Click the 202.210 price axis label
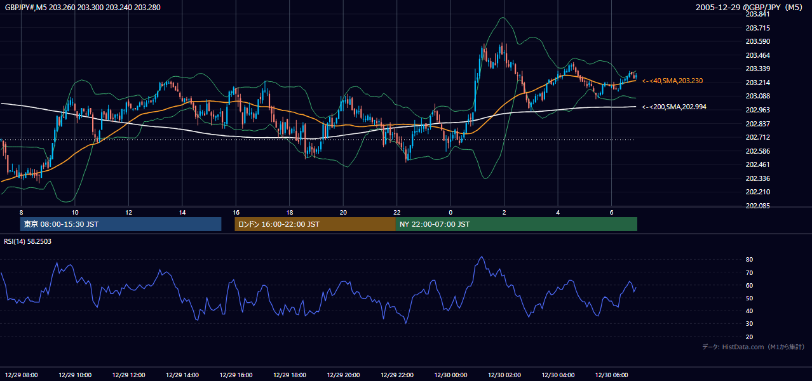 point(757,192)
